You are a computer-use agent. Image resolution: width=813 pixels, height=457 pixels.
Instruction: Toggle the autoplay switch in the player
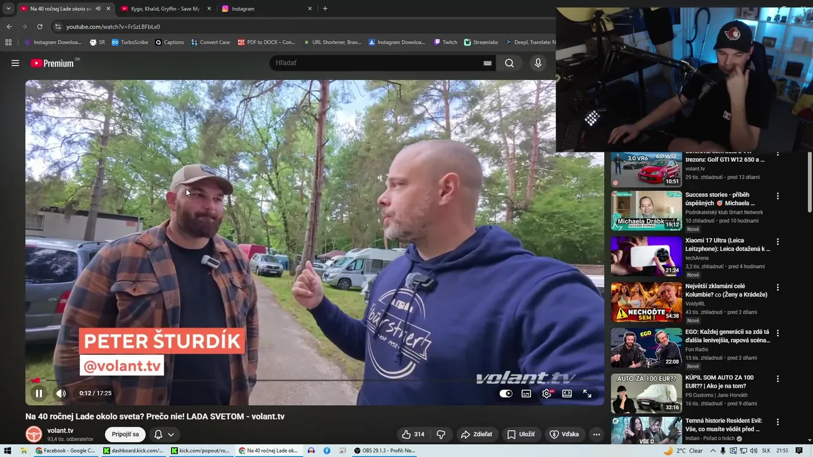(506, 394)
